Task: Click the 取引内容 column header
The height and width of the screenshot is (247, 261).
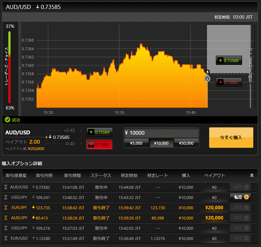Action: pyautogui.click(x=44, y=175)
